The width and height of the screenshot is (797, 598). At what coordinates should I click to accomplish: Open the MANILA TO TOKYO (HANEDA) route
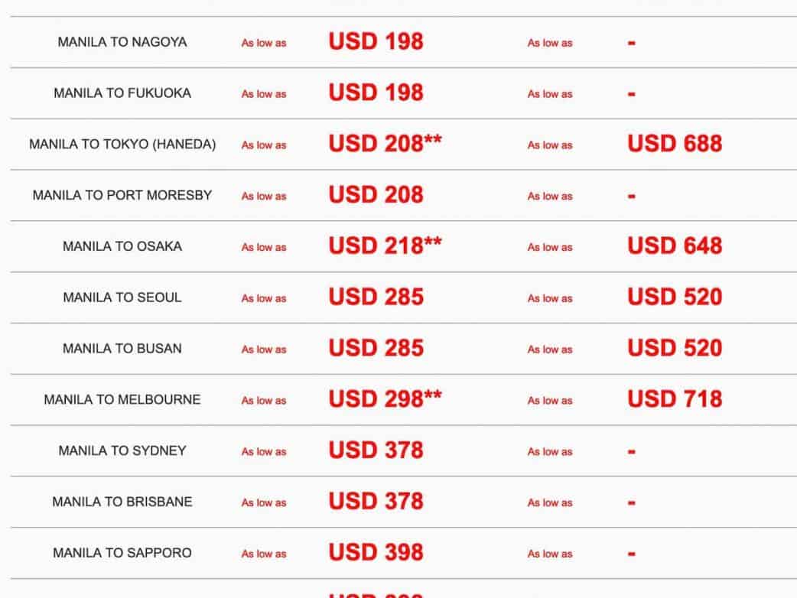[x=122, y=144]
